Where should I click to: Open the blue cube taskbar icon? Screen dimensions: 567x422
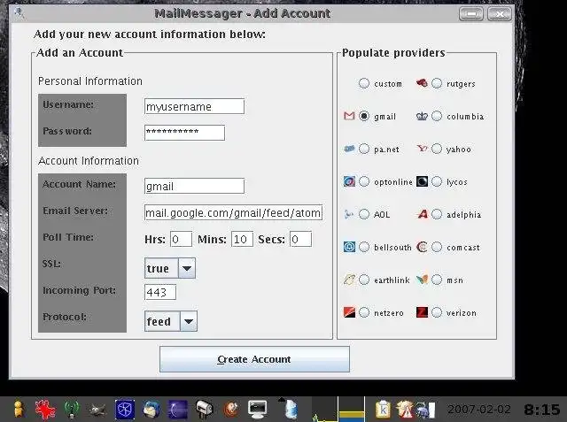(125, 410)
